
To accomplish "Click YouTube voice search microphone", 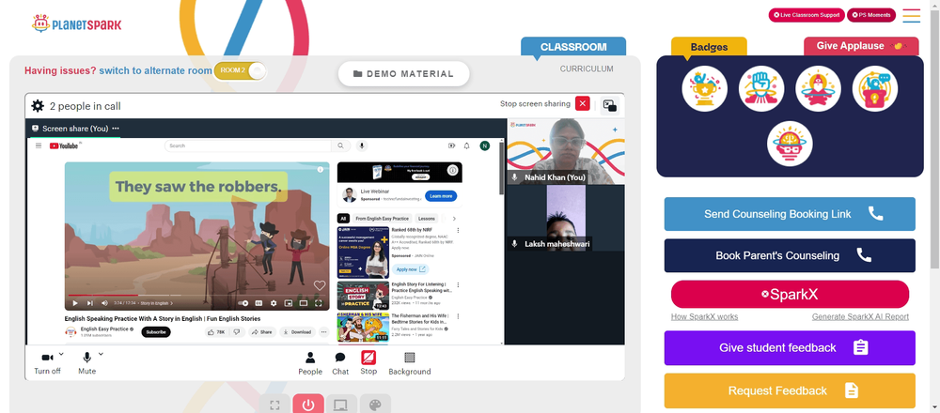I will (x=362, y=145).
